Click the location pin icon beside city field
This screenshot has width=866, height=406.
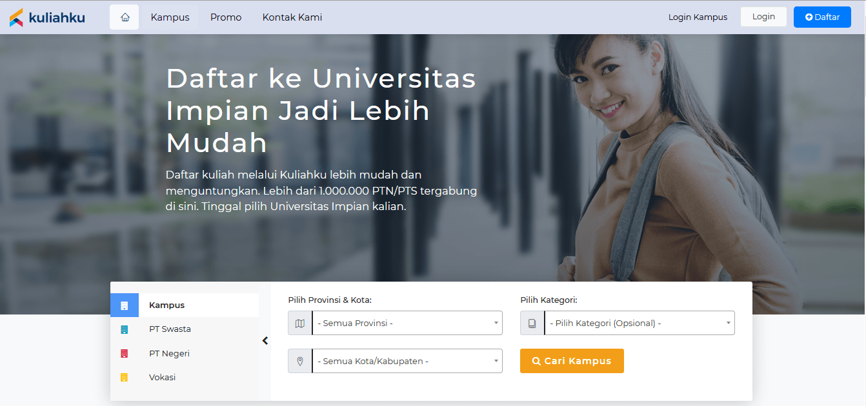pos(299,362)
